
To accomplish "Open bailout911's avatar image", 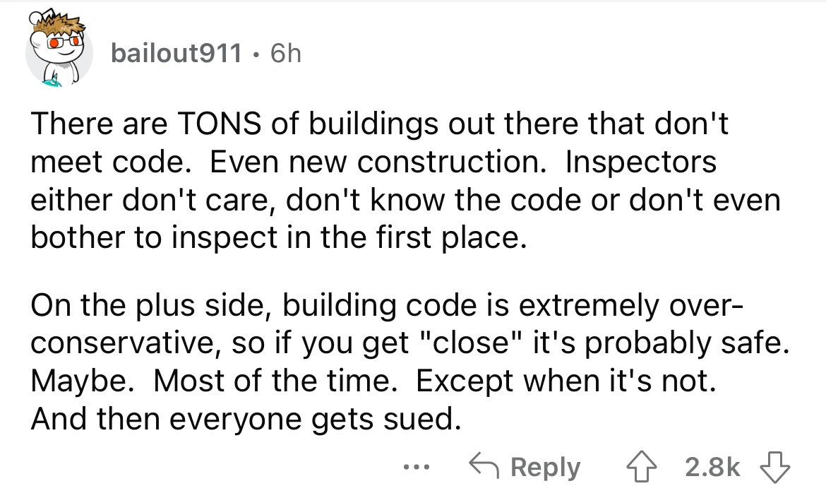I will (x=59, y=57).
